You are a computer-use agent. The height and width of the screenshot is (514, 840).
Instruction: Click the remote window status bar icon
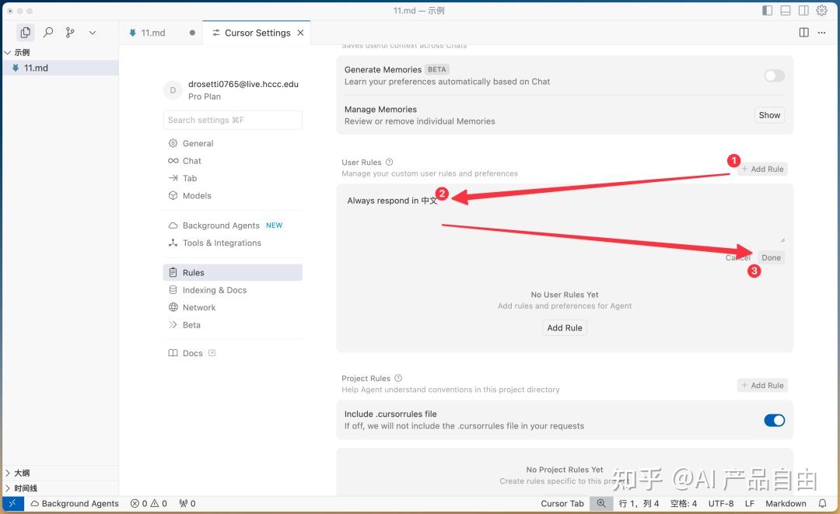[x=13, y=503]
